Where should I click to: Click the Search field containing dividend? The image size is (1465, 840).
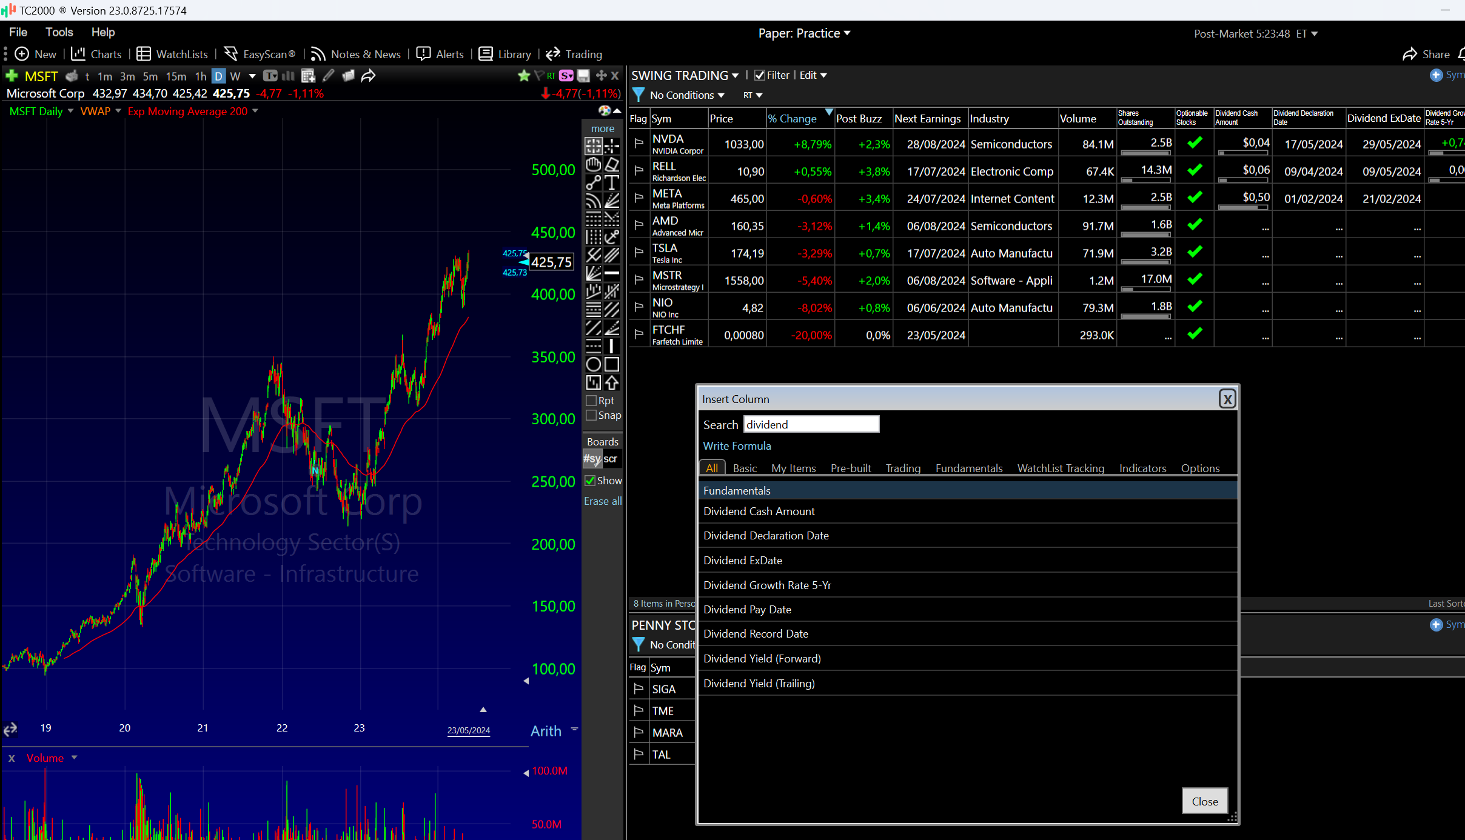point(811,424)
